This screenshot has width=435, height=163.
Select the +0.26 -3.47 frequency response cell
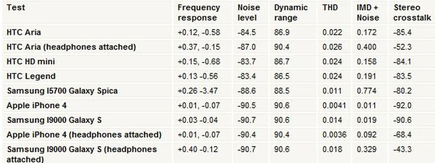(198, 91)
